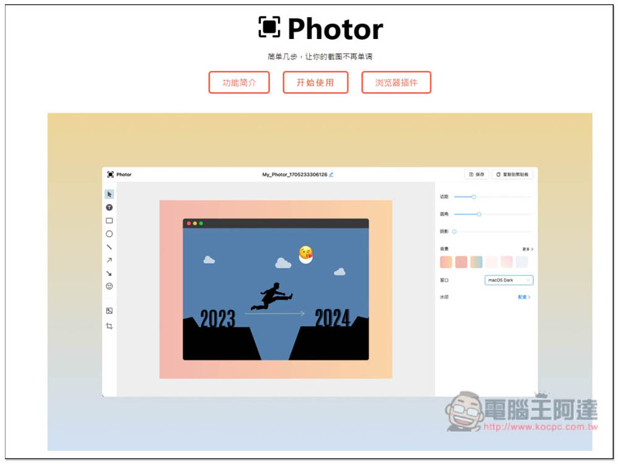This screenshot has height=464, width=618.
Task: Select the pointer selection tool
Action: [109, 194]
